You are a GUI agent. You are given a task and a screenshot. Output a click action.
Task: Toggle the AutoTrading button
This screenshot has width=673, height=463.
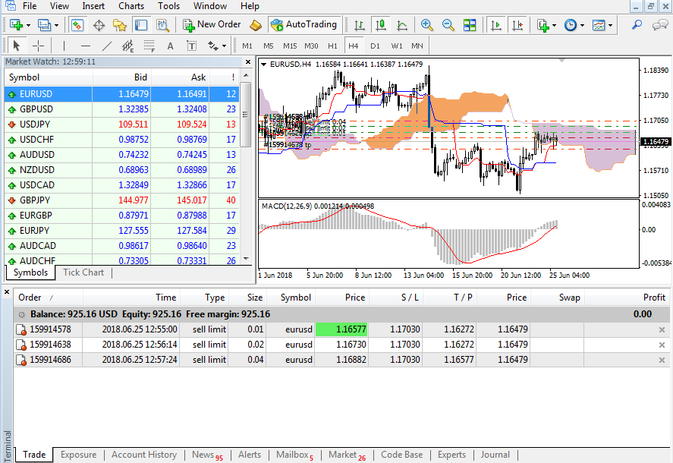click(x=304, y=24)
